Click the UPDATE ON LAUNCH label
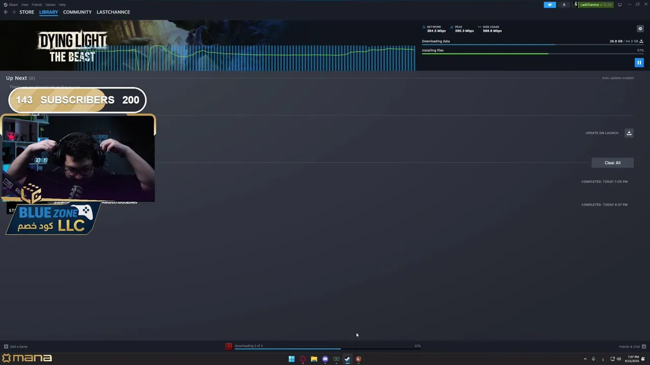The height and width of the screenshot is (365, 650). click(602, 133)
